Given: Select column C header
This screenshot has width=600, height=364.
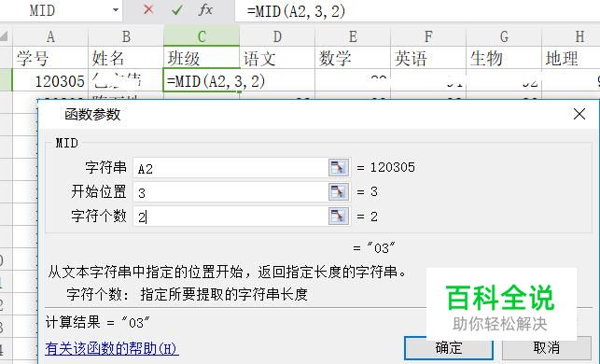Looking at the screenshot, I should [202, 37].
